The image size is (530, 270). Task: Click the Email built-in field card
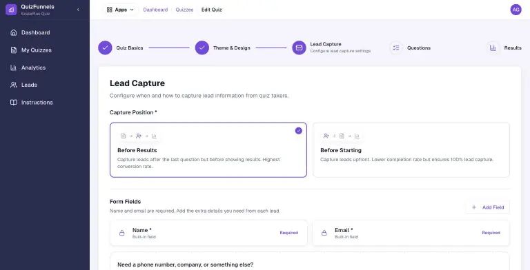[411, 233]
